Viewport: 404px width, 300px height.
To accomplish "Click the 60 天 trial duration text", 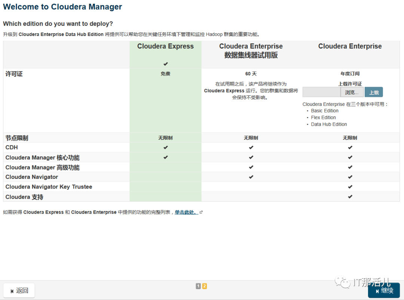I will tap(251, 74).
